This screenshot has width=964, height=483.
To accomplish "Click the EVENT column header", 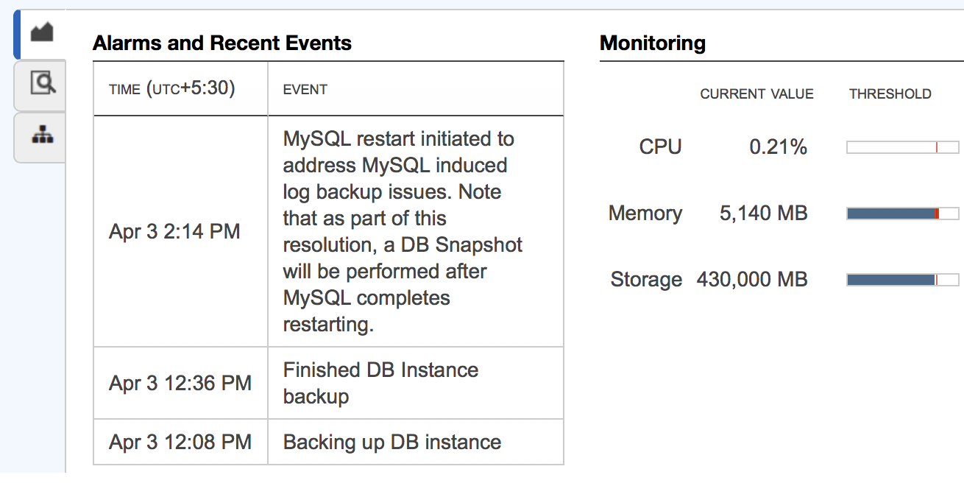I will coord(305,90).
